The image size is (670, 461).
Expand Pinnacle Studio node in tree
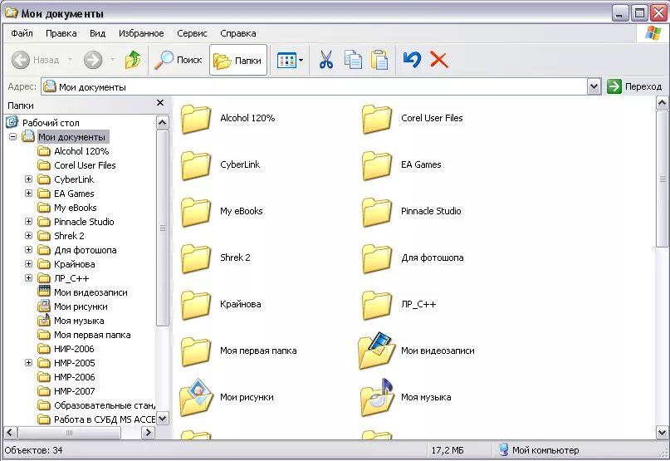tap(28, 222)
